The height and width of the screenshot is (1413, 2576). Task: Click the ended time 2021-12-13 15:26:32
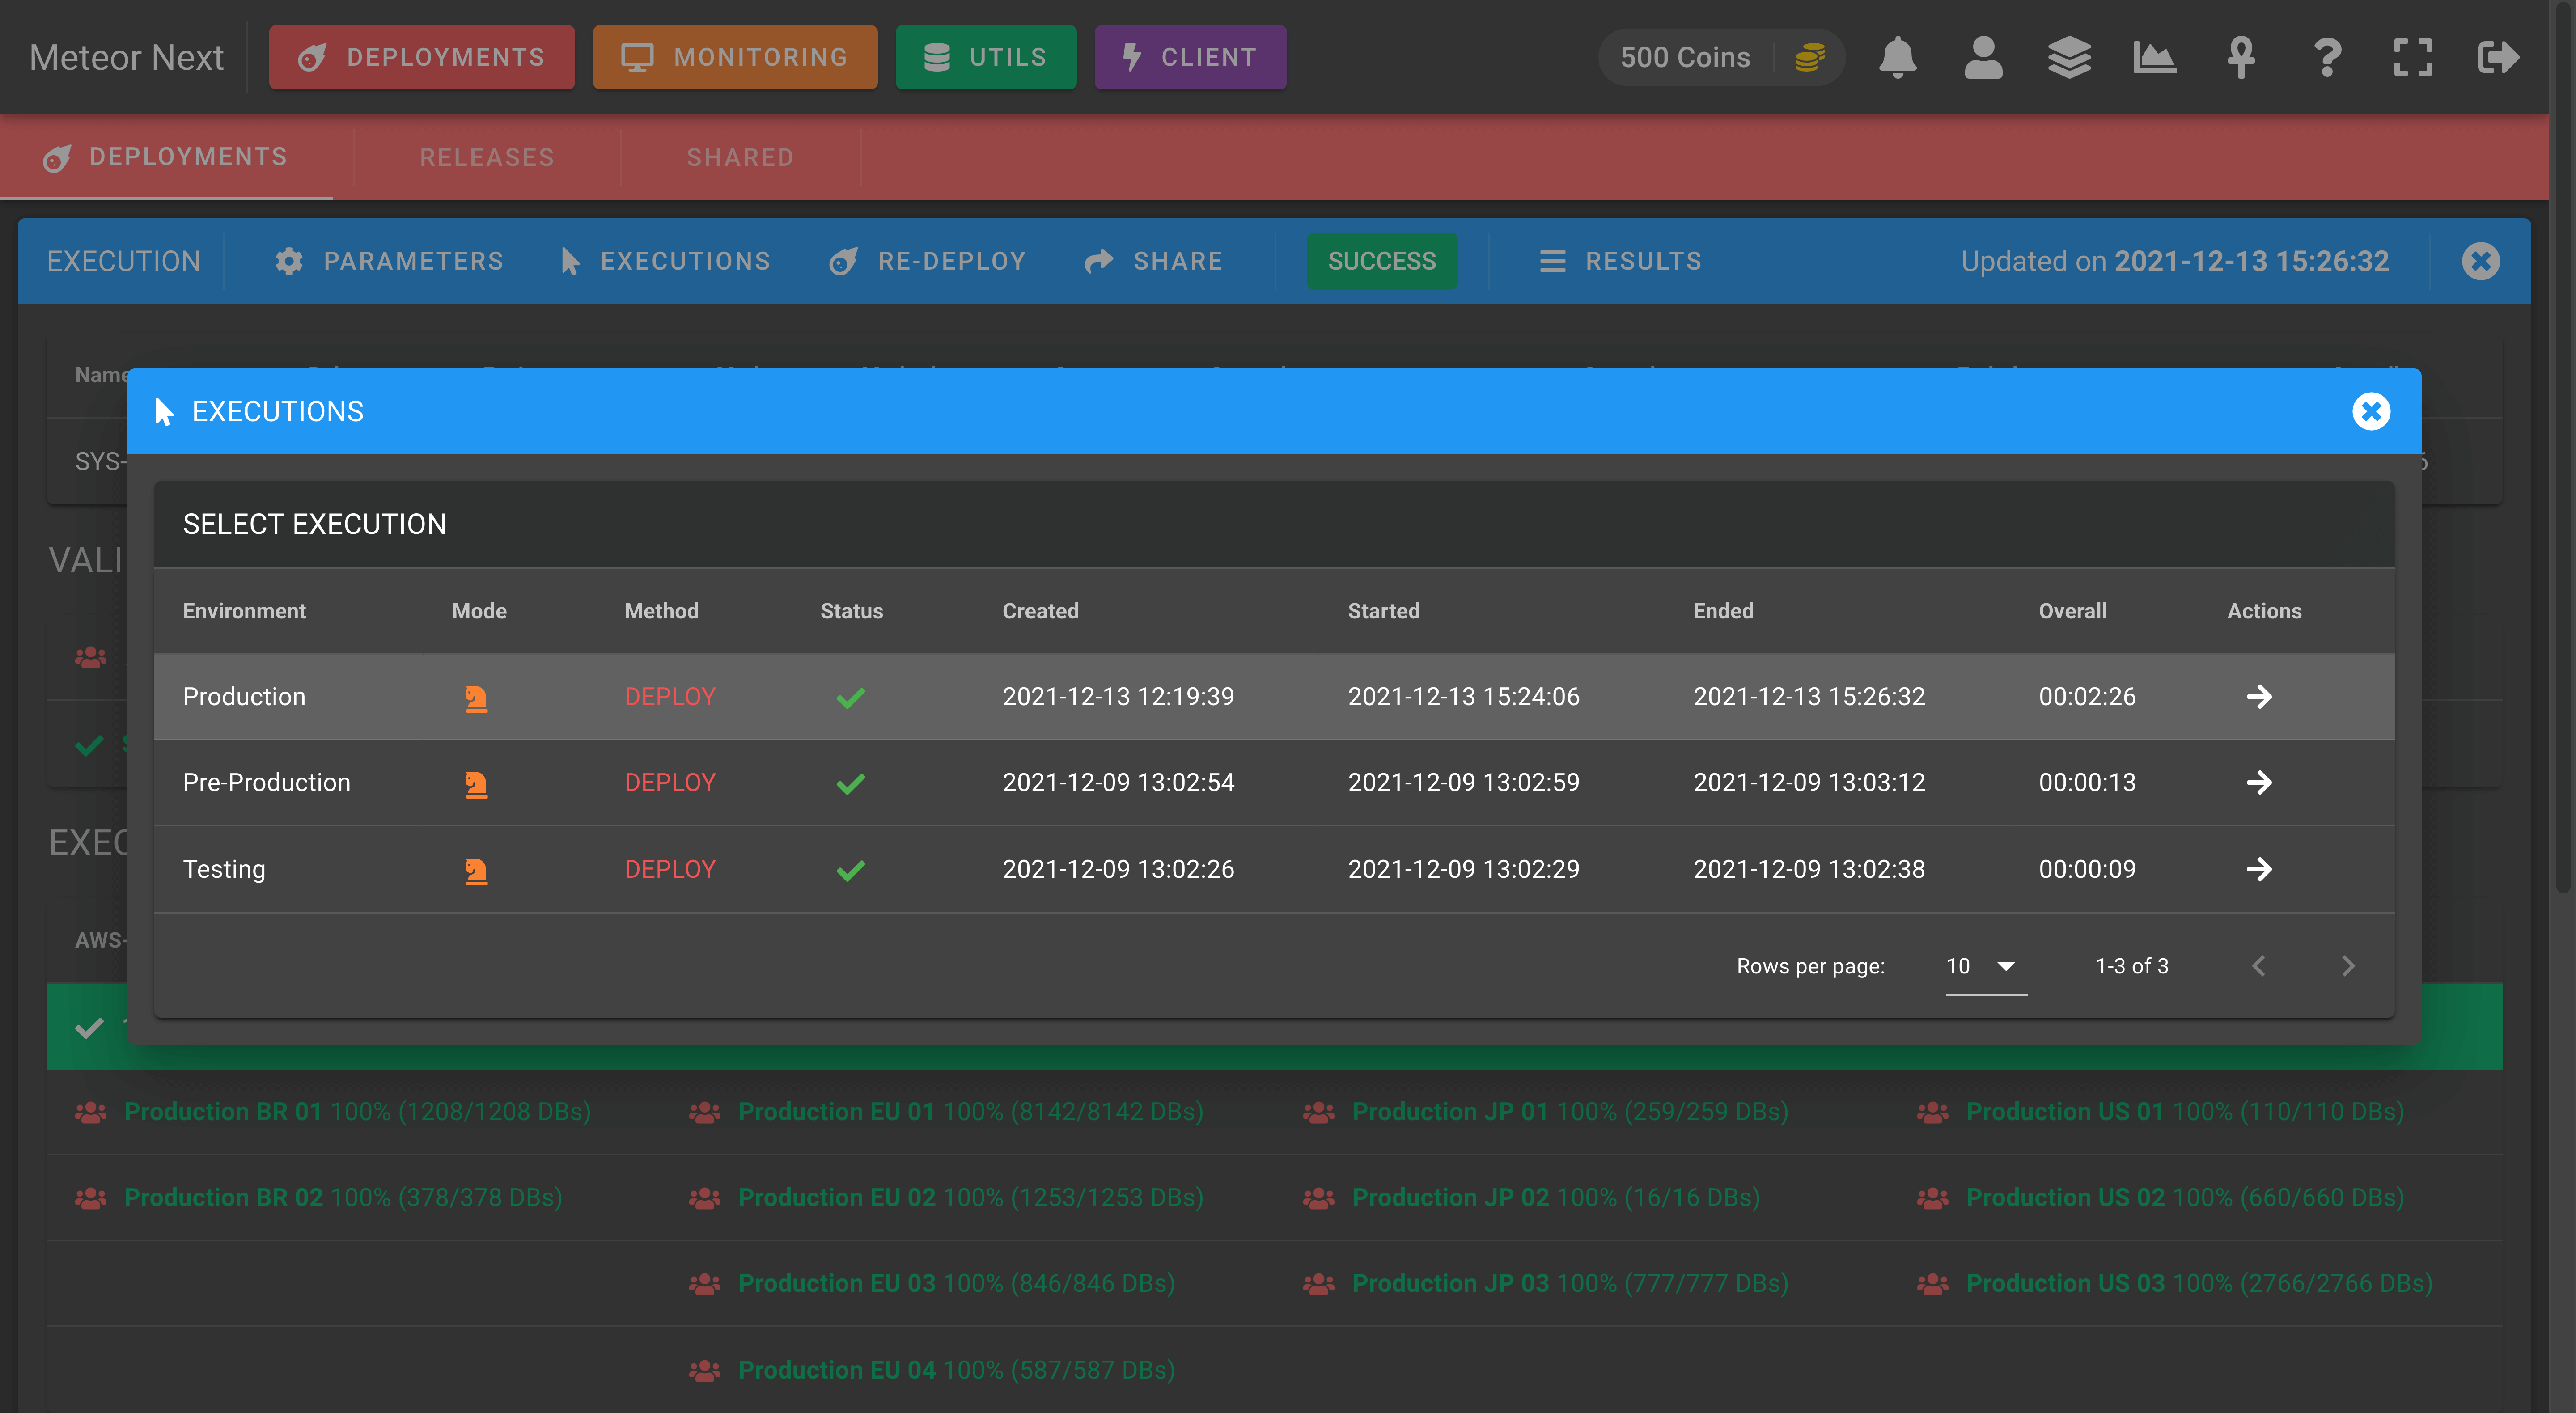(x=1809, y=696)
